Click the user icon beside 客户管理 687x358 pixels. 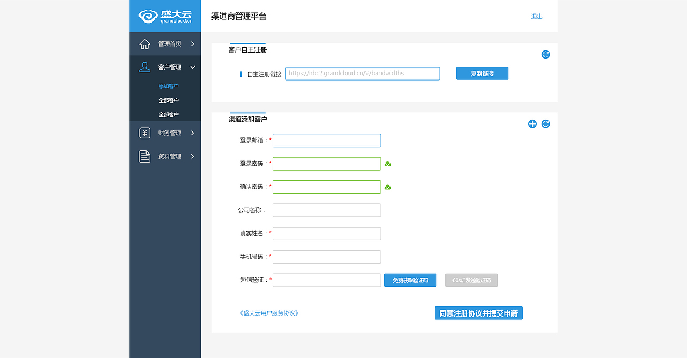(x=144, y=67)
